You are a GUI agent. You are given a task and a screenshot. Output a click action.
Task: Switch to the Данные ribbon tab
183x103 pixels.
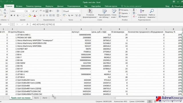tap(60, 6)
